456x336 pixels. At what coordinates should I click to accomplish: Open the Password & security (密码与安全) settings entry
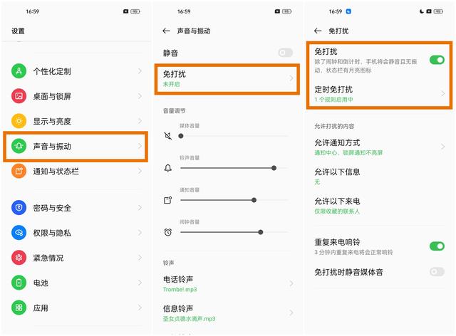(x=77, y=208)
